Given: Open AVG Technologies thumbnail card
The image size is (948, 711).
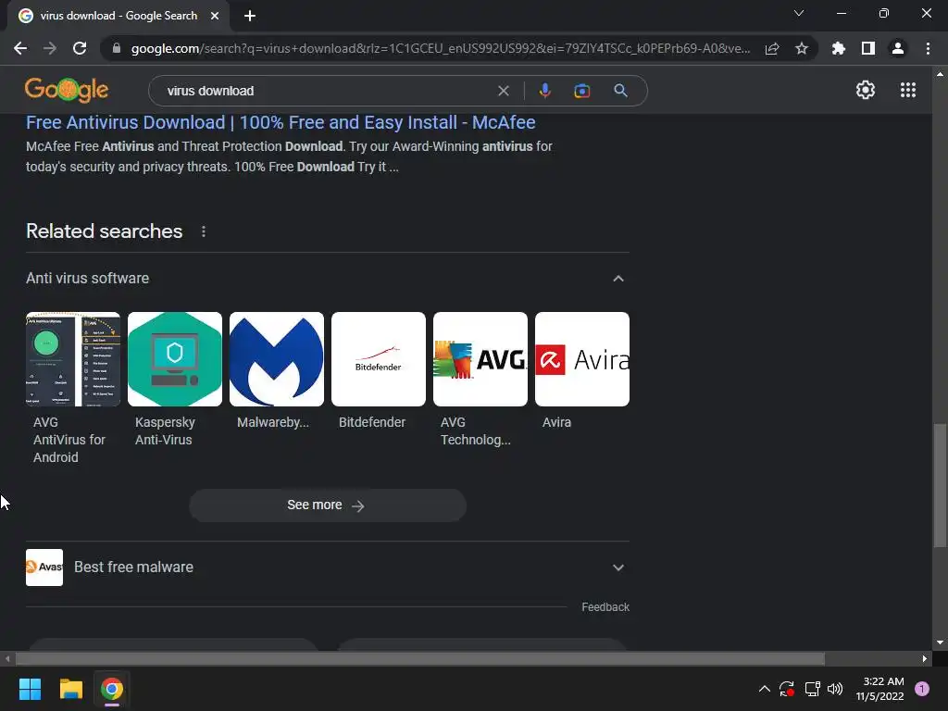Looking at the screenshot, I should pyautogui.click(x=480, y=359).
